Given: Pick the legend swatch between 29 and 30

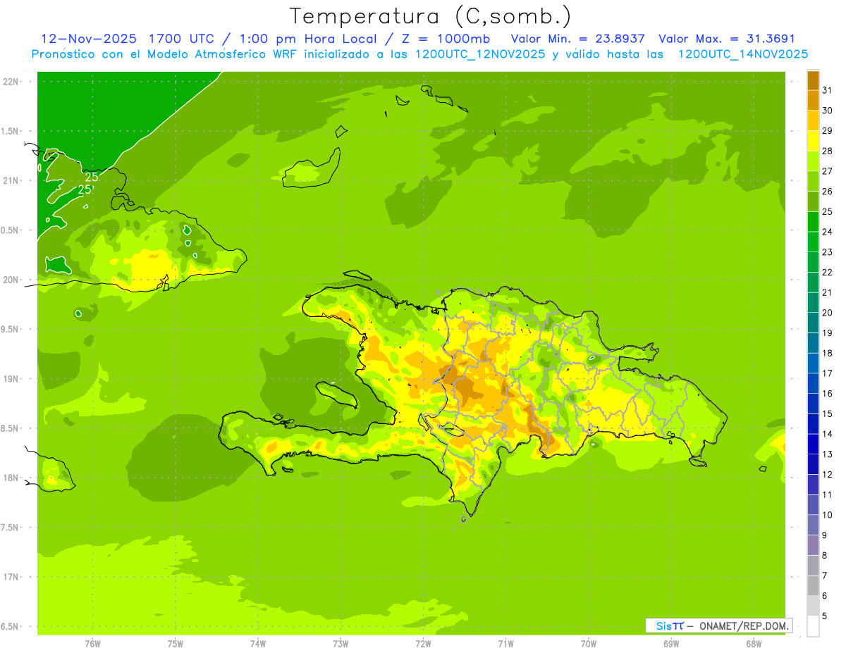Looking at the screenshot, I should point(813,120).
